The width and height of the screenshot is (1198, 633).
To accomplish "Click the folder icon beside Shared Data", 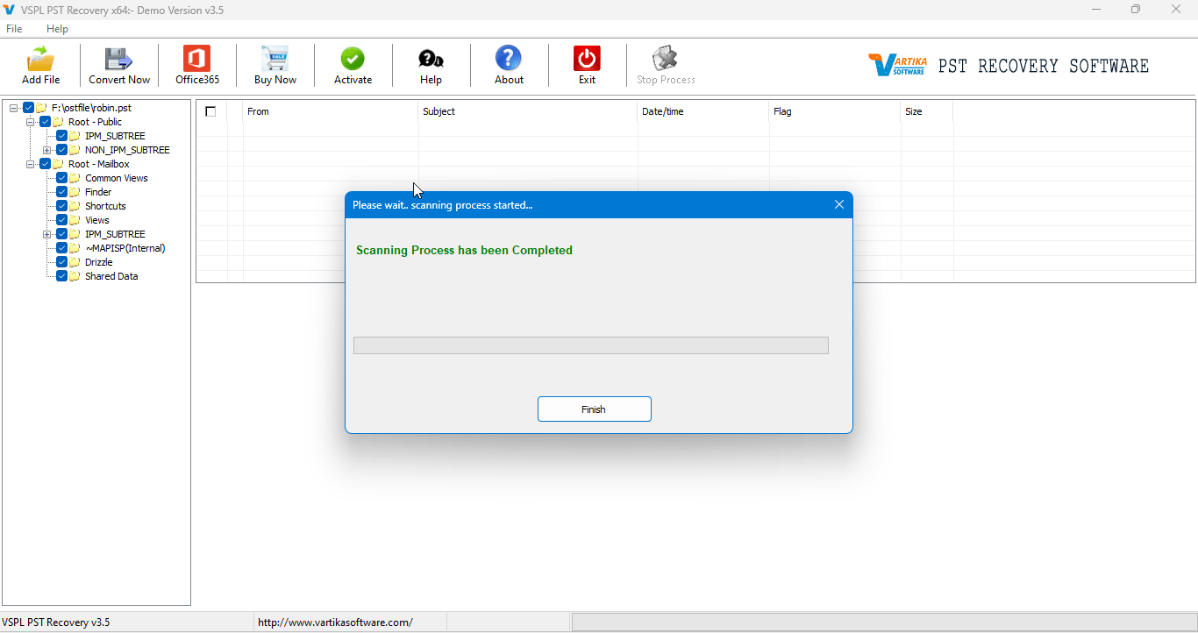I will (x=75, y=276).
